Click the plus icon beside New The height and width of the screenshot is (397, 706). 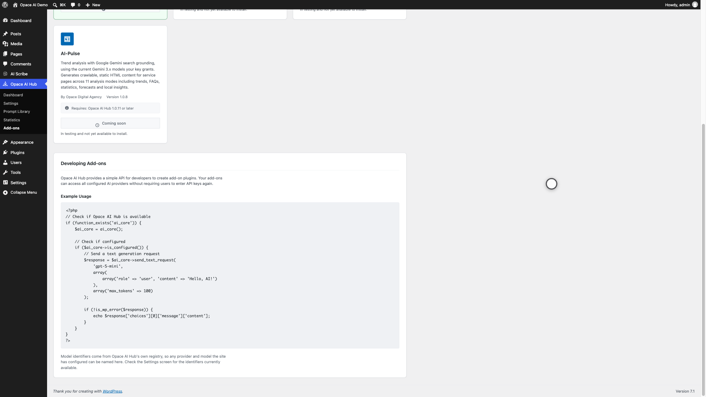coord(88,5)
